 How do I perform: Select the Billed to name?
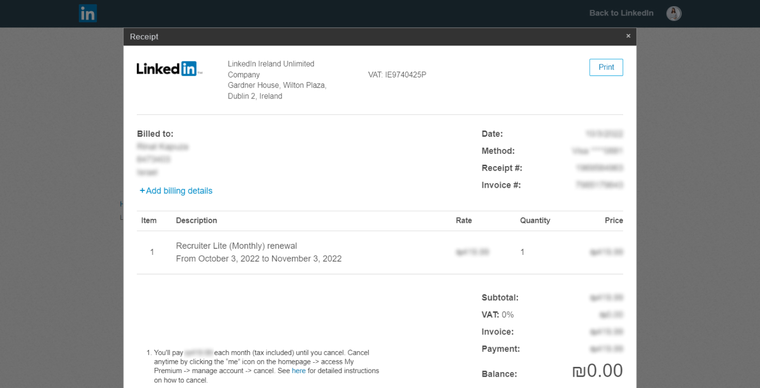163,147
